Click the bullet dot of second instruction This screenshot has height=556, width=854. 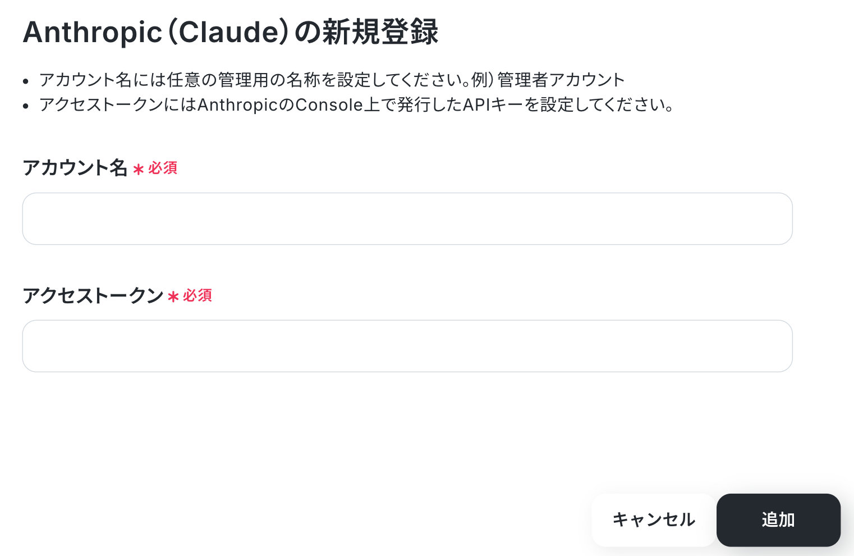[26, 106]
